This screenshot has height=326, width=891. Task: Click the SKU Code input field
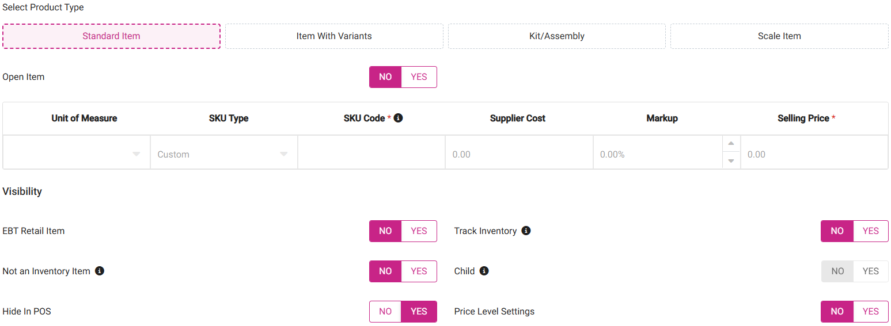[x=371, y=154]
